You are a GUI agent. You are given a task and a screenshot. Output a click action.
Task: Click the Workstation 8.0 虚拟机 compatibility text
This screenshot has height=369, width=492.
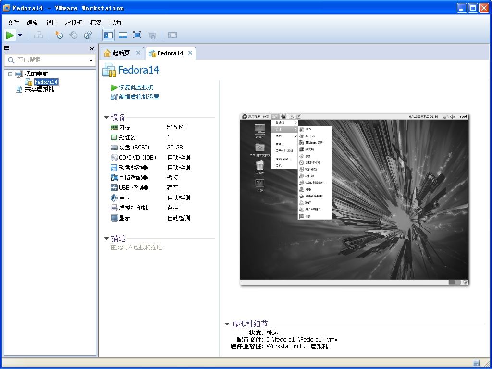[x=297, y=346]
